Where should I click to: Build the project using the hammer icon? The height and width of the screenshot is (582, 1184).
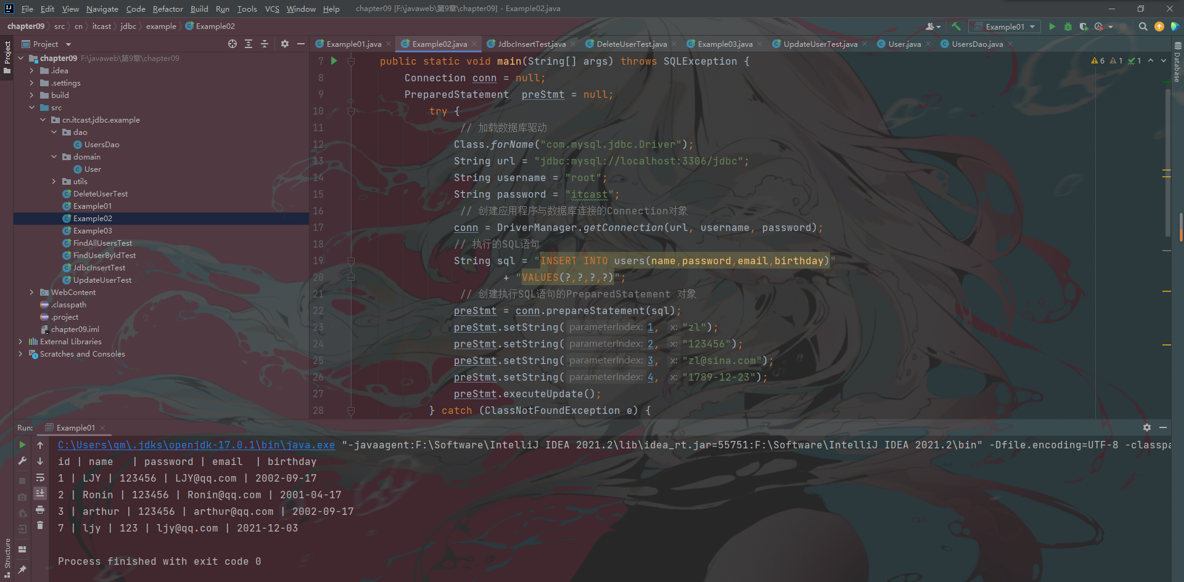click(956, 26)
